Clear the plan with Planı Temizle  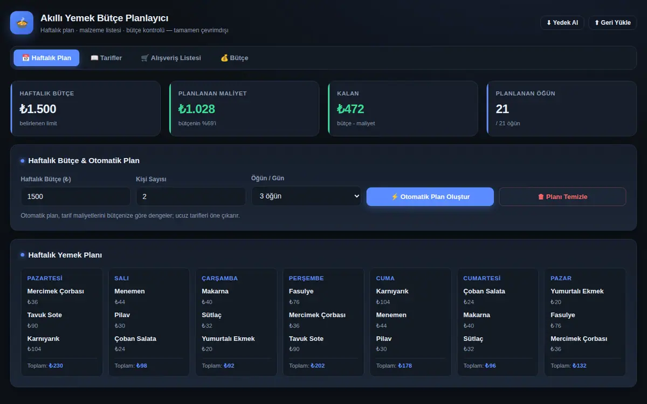(562, 197)
